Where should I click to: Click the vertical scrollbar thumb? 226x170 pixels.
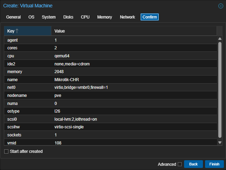(x=220, y=90)
